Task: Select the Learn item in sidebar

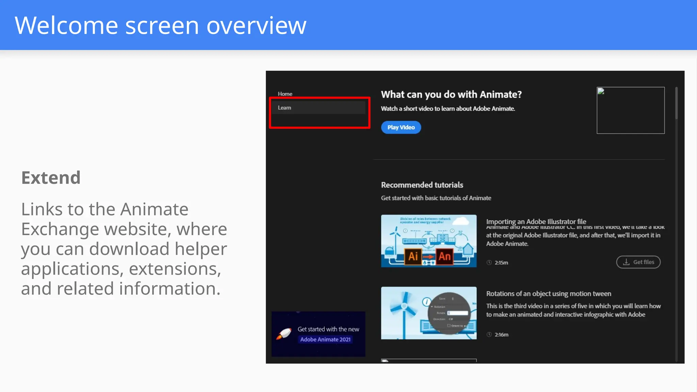Action: coord(285,108)
